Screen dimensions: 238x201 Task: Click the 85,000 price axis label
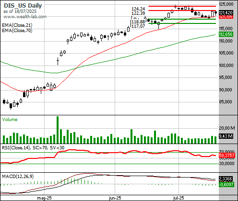226,102
